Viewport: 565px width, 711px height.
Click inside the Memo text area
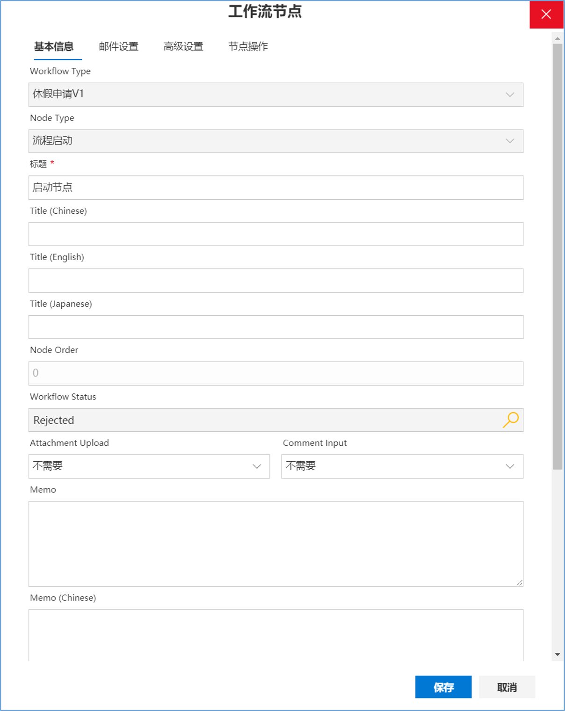tap(276, 544)
